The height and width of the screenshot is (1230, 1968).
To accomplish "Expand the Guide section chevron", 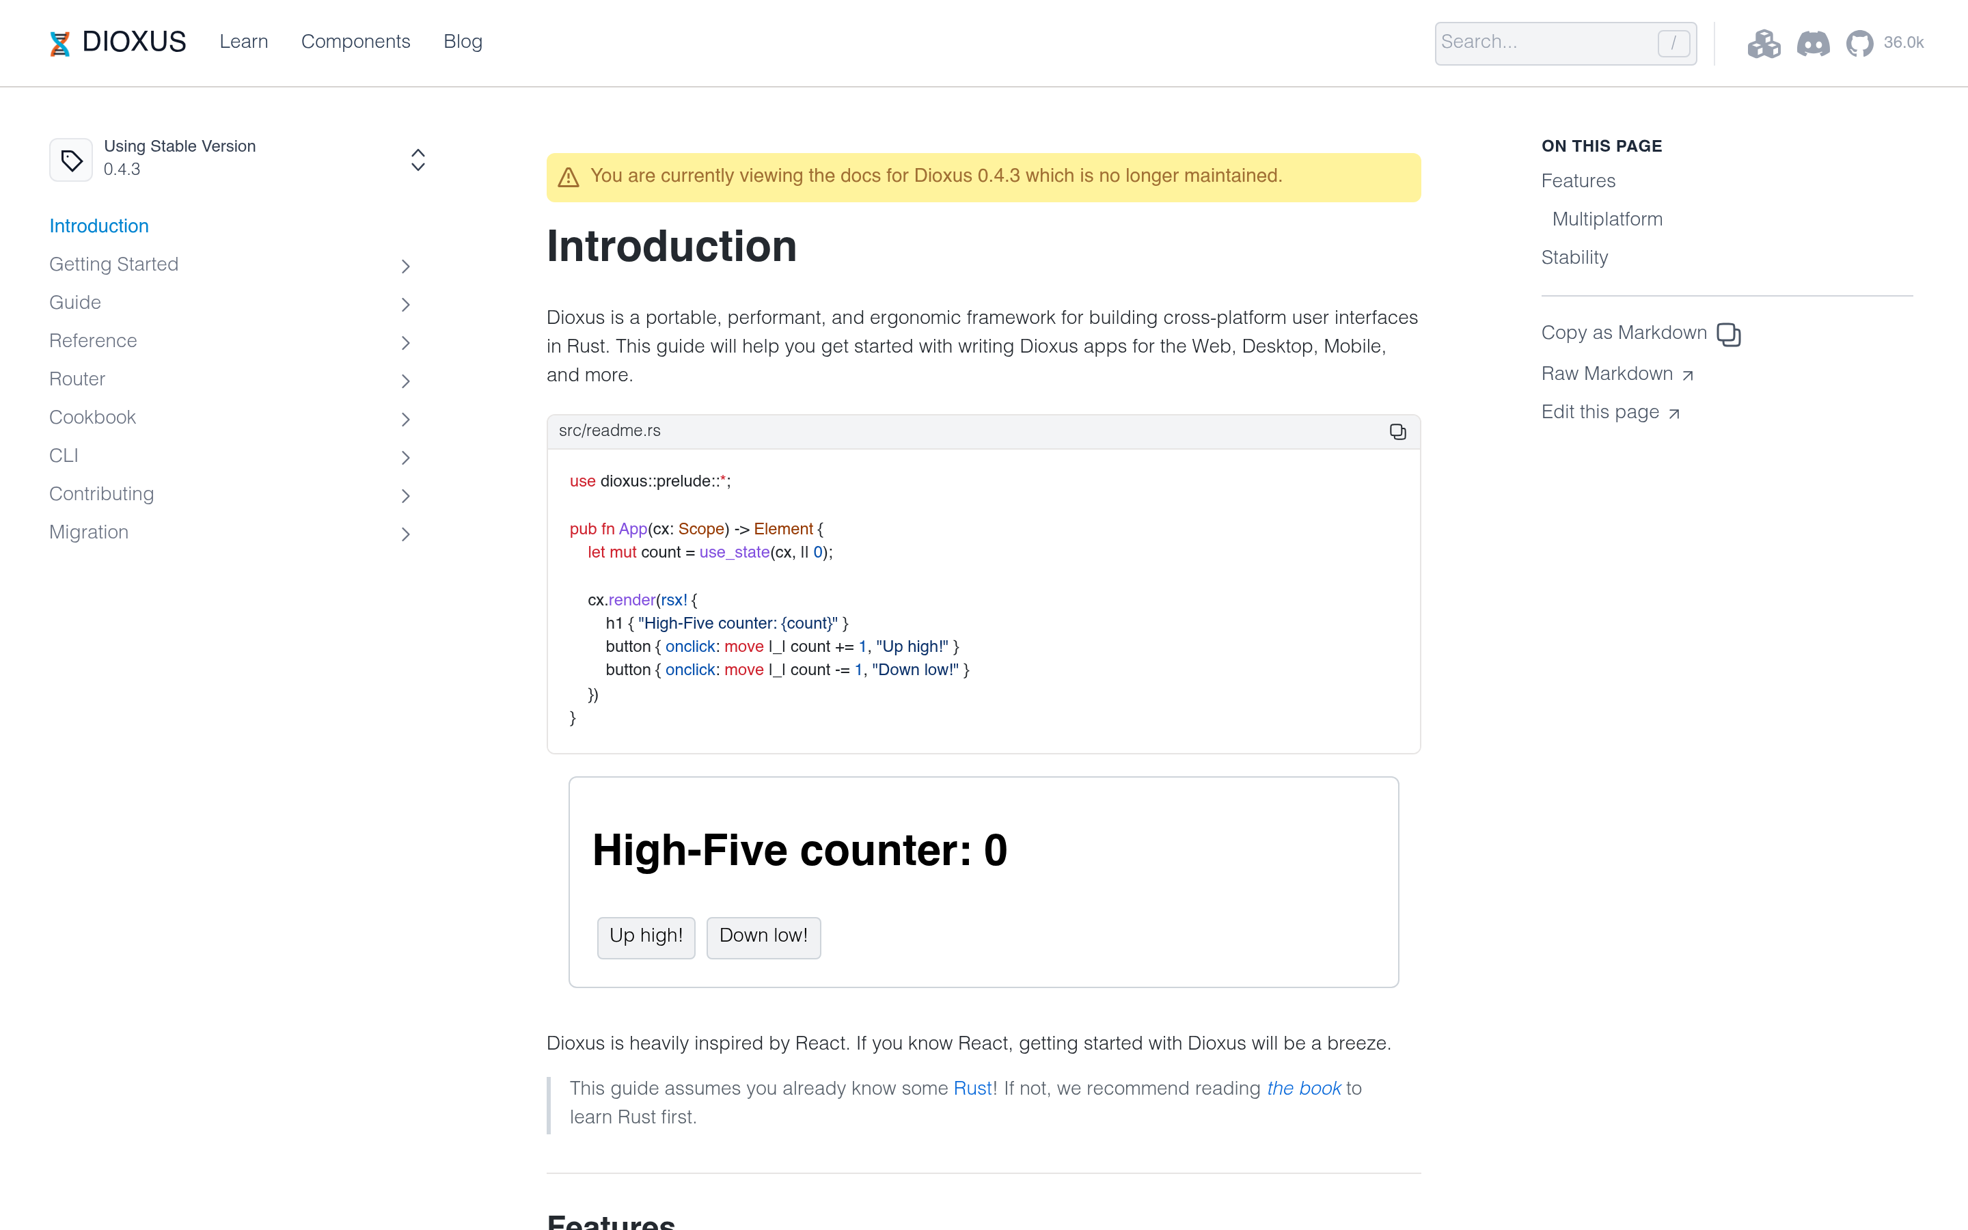I will click(x=406, y=304).
